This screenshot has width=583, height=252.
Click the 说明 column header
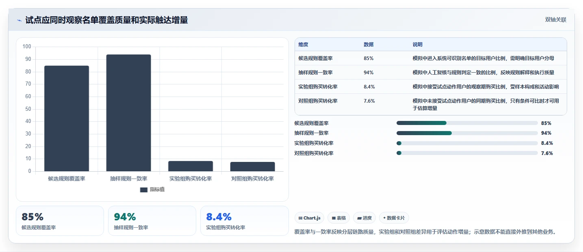point(417,45)
